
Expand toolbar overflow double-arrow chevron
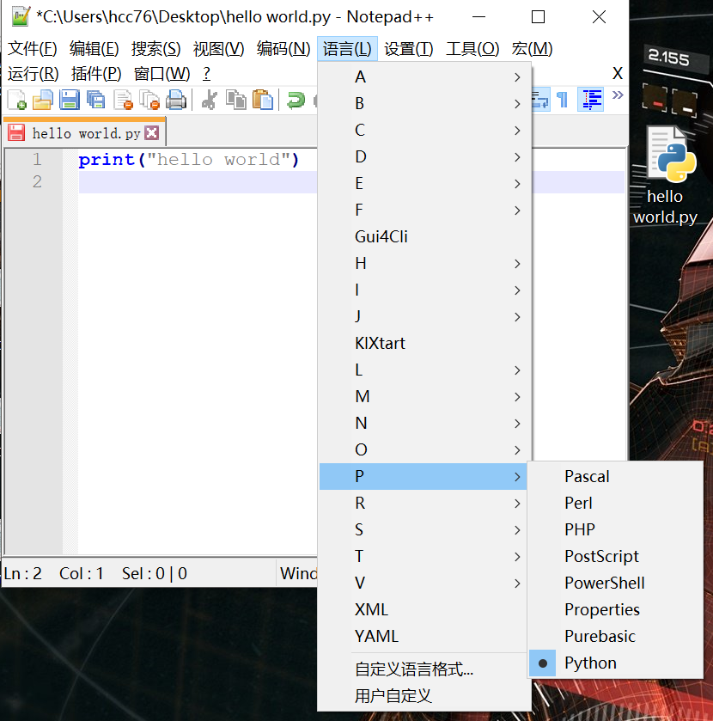click(x=618, y=95)
